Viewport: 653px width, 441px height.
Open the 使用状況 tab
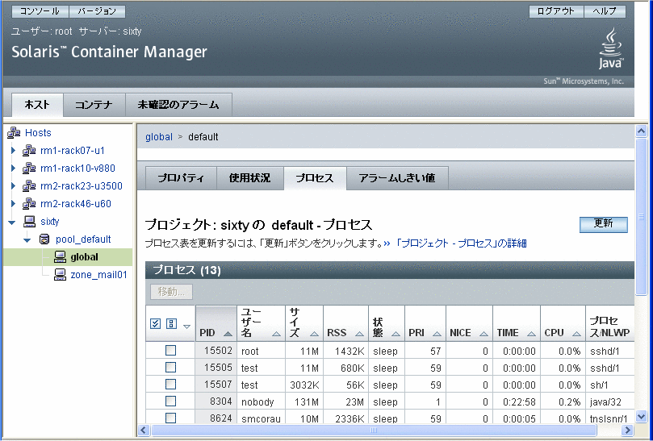click(250, 178)
